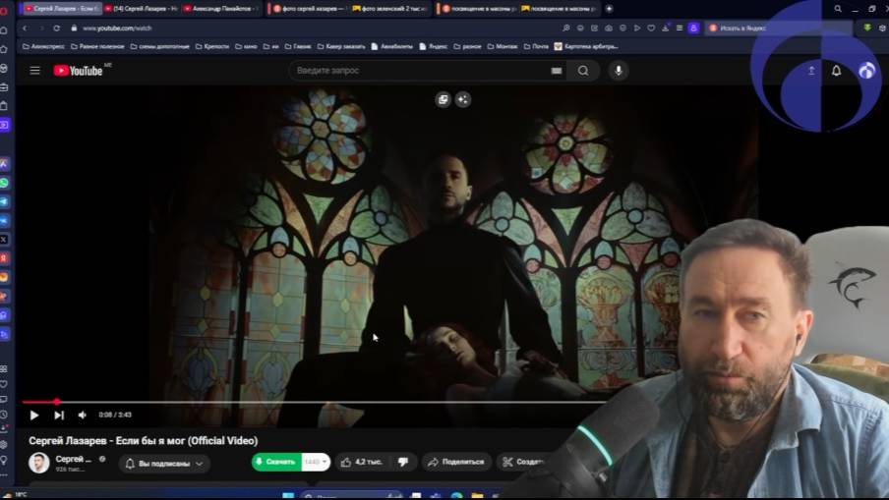The width and height of the screenshot is (889, 500).
Task: Go back in the browser
Action: pyautogui.click(x=25, y=28)
